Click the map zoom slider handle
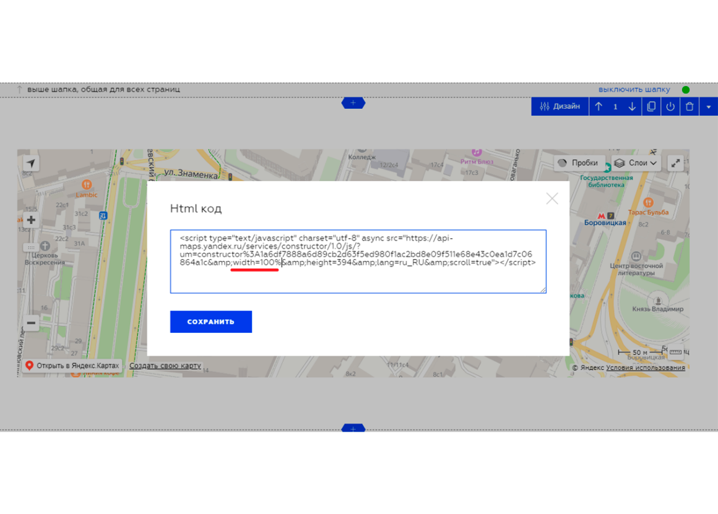The height and width of the screenshot is (514, 718). click(31, 247)
